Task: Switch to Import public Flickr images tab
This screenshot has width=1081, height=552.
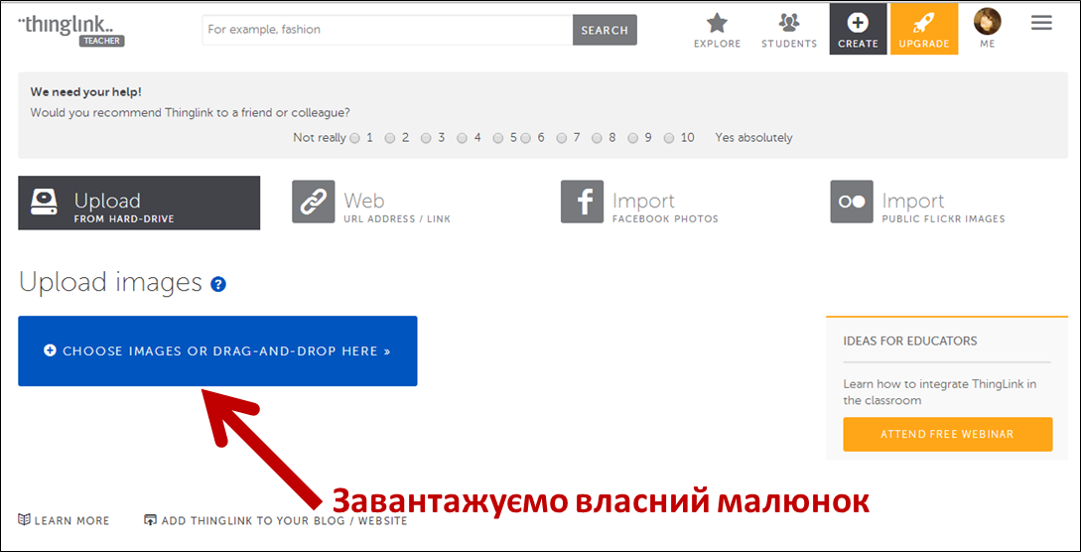Action: coord(917,203)
